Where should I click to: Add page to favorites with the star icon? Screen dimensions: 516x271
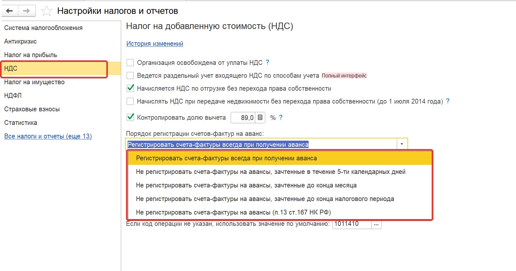[x=47, y=11]
